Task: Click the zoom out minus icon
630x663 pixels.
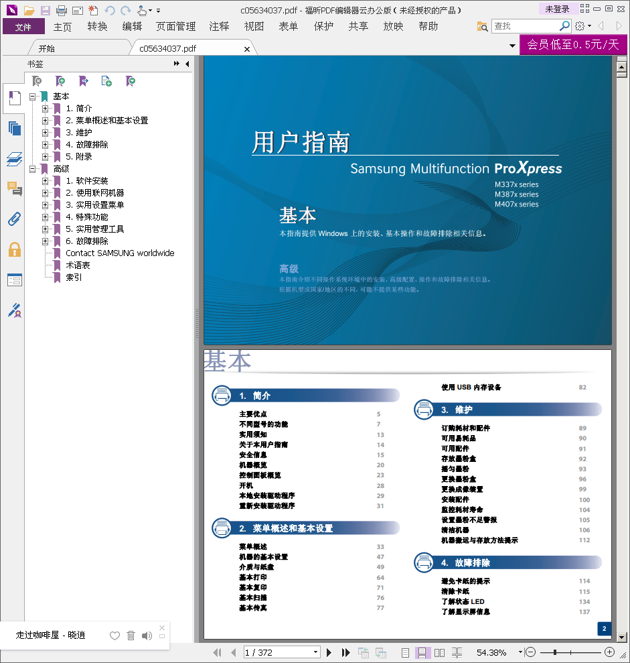Action: click(x=531, y=652)
